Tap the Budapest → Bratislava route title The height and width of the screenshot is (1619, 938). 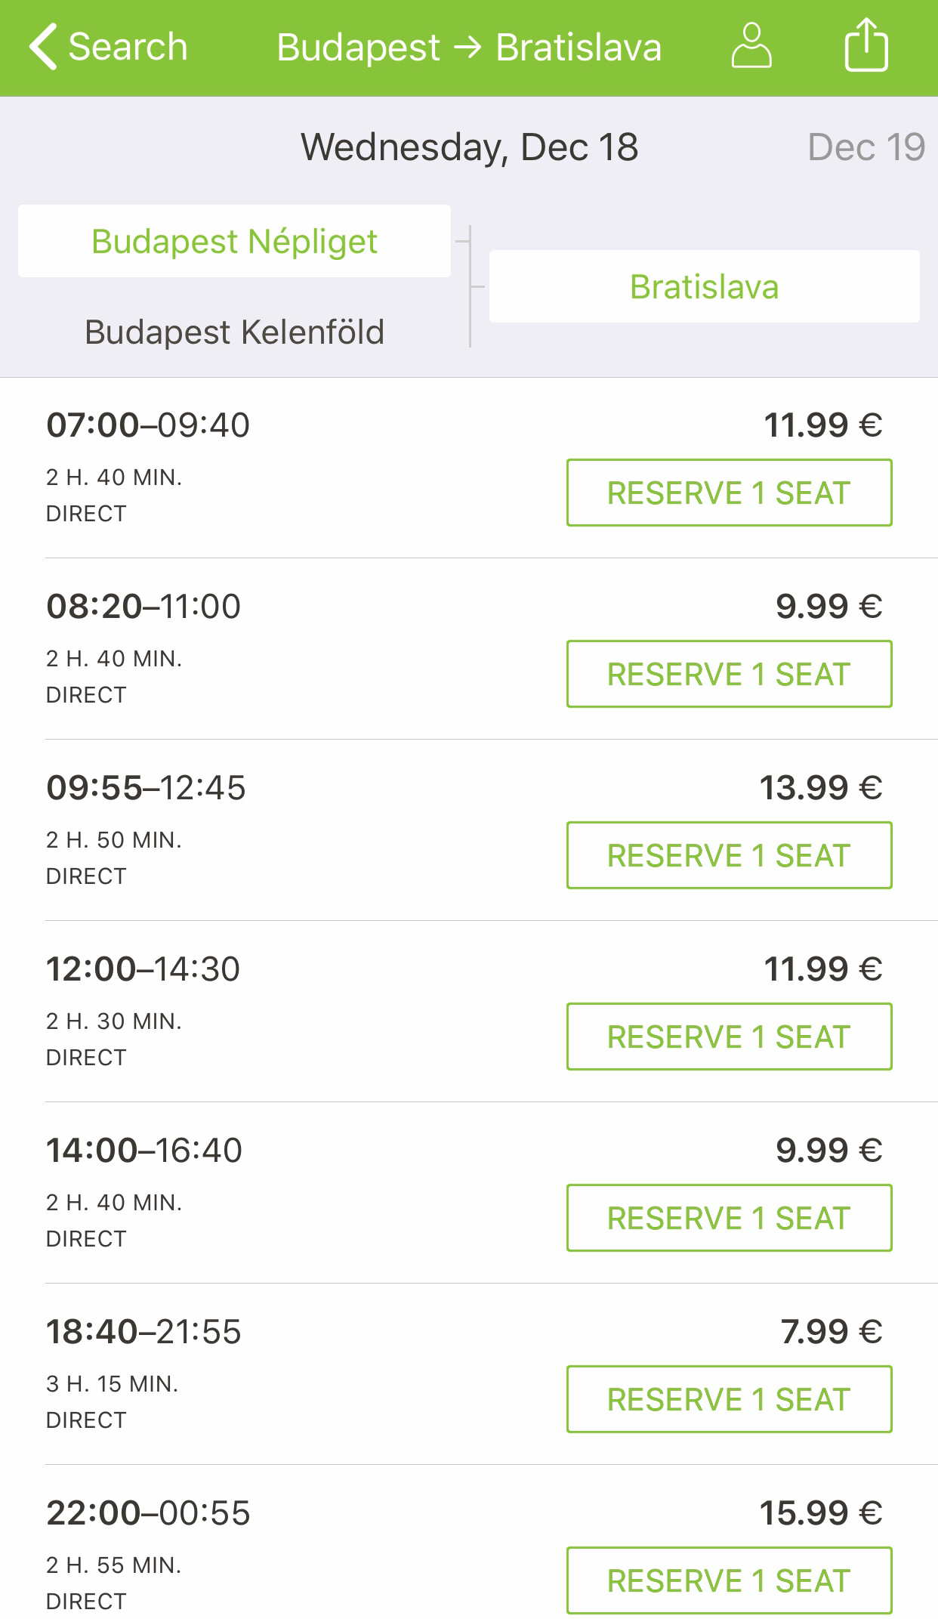[469, 47]
